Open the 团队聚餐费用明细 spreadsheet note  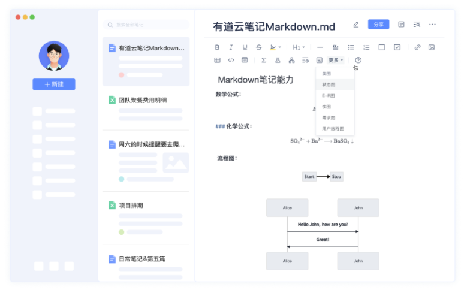146,110
